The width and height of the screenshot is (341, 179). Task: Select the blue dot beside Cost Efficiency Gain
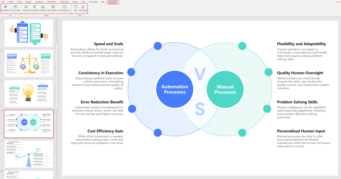point(158,133)
